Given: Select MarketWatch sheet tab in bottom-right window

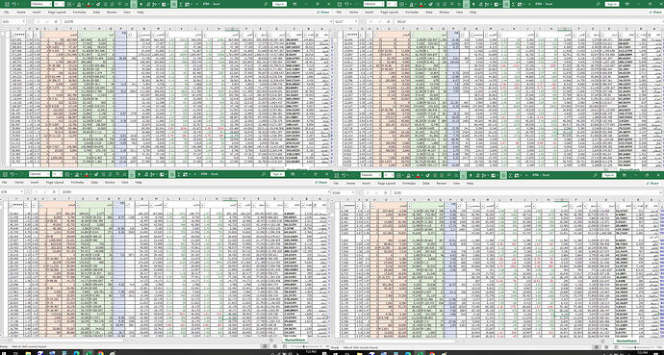Looking at the screenshot, I should point(626,341).
